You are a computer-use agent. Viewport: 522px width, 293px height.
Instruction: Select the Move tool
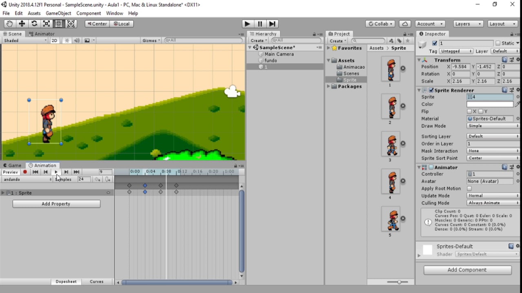pos(22,24)
